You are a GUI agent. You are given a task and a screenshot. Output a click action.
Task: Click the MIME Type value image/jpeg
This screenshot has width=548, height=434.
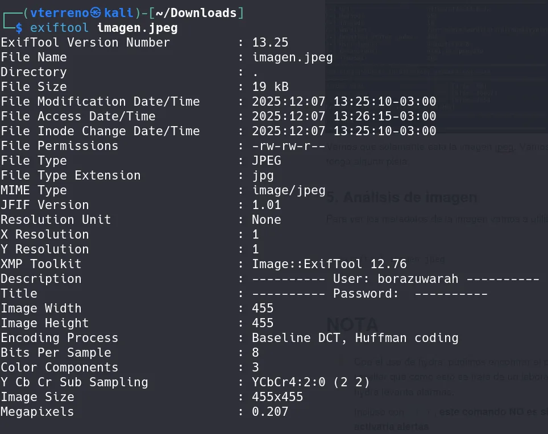(x=288, y=190)
